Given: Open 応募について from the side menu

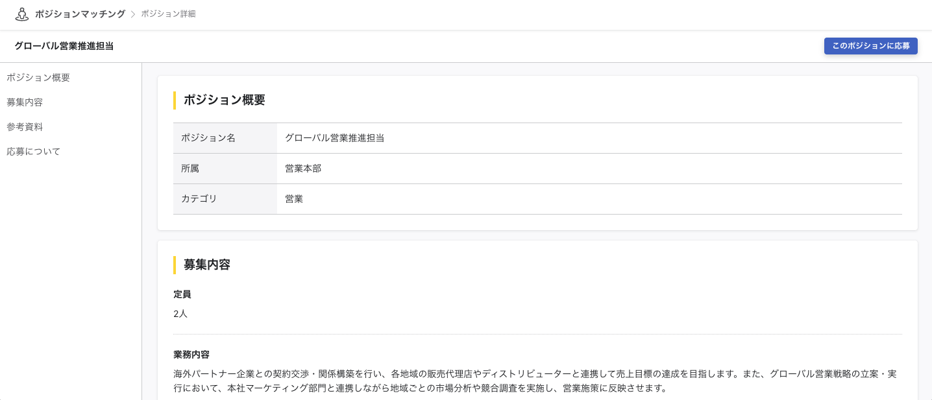Looking at the screenshot, I should click(33, 151).
